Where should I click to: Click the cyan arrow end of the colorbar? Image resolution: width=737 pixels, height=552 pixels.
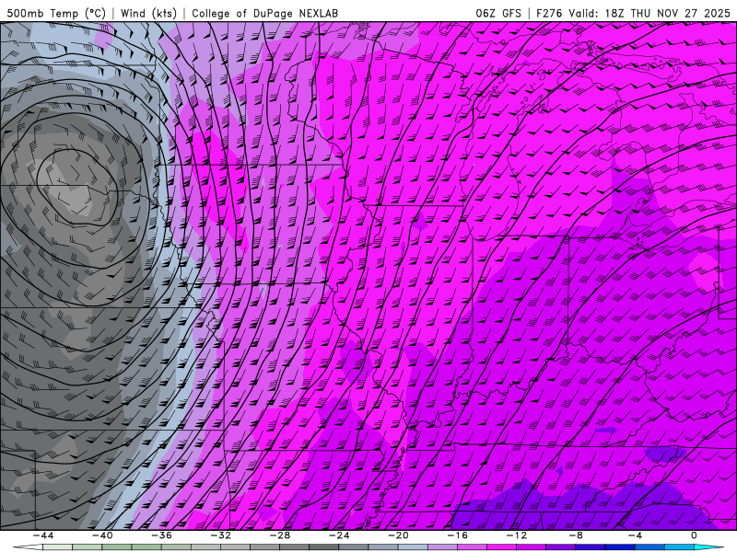708,547
